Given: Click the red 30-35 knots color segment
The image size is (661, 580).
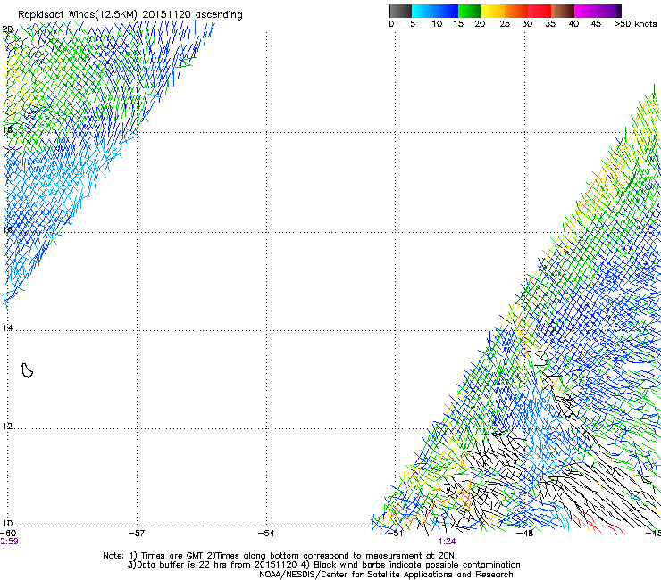Looking at the screenshot, I should pyautogui.click(x=540, y=11).
